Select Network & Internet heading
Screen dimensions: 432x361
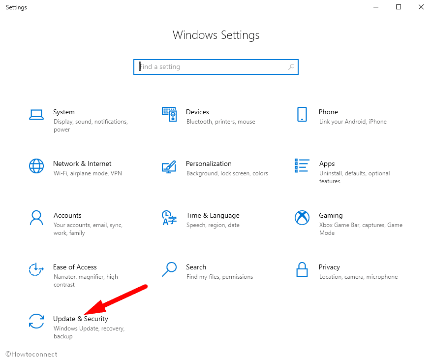coord(82,164)
